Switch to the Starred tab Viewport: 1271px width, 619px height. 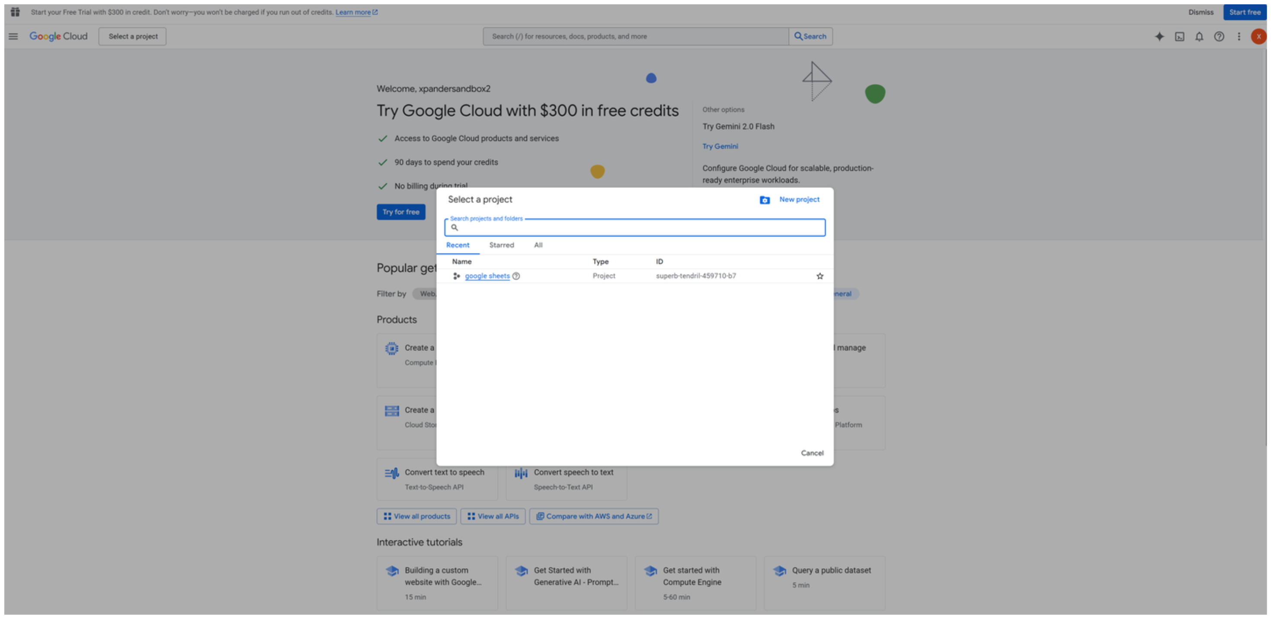click(501, 245)
